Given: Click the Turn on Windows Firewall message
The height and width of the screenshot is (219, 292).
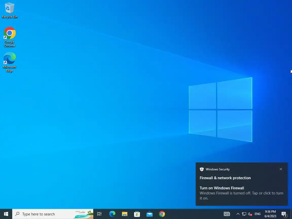Looking at the screenshot, I should (242, 193).
